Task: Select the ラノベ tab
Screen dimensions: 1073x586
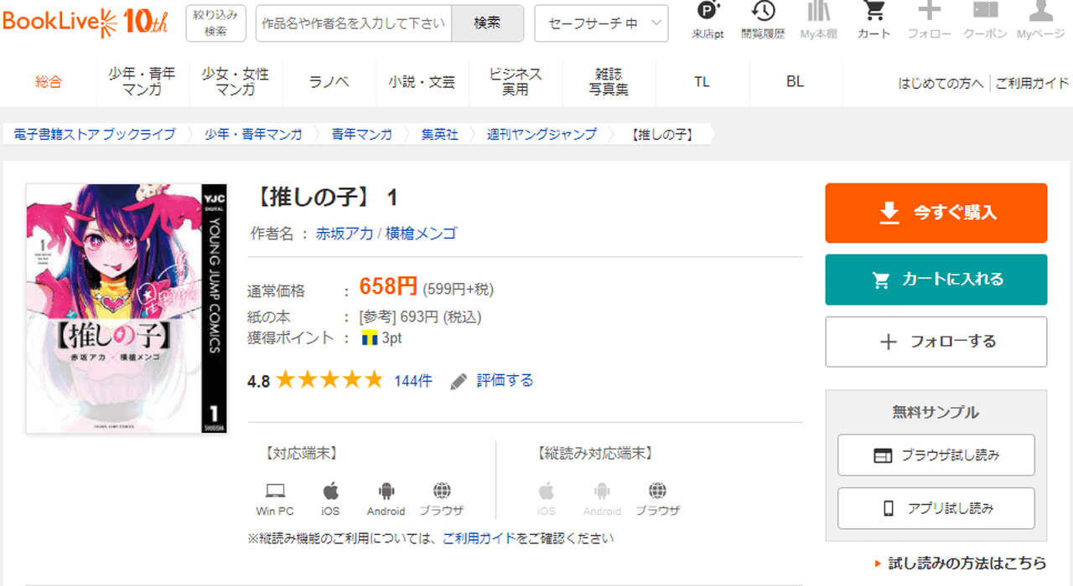Action: [x=329, y=82]
